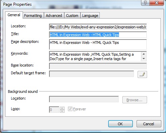Confirm with the OK button
Image resolution: width=166 pixels, height=133 pixels.
[x=120, y=124]
